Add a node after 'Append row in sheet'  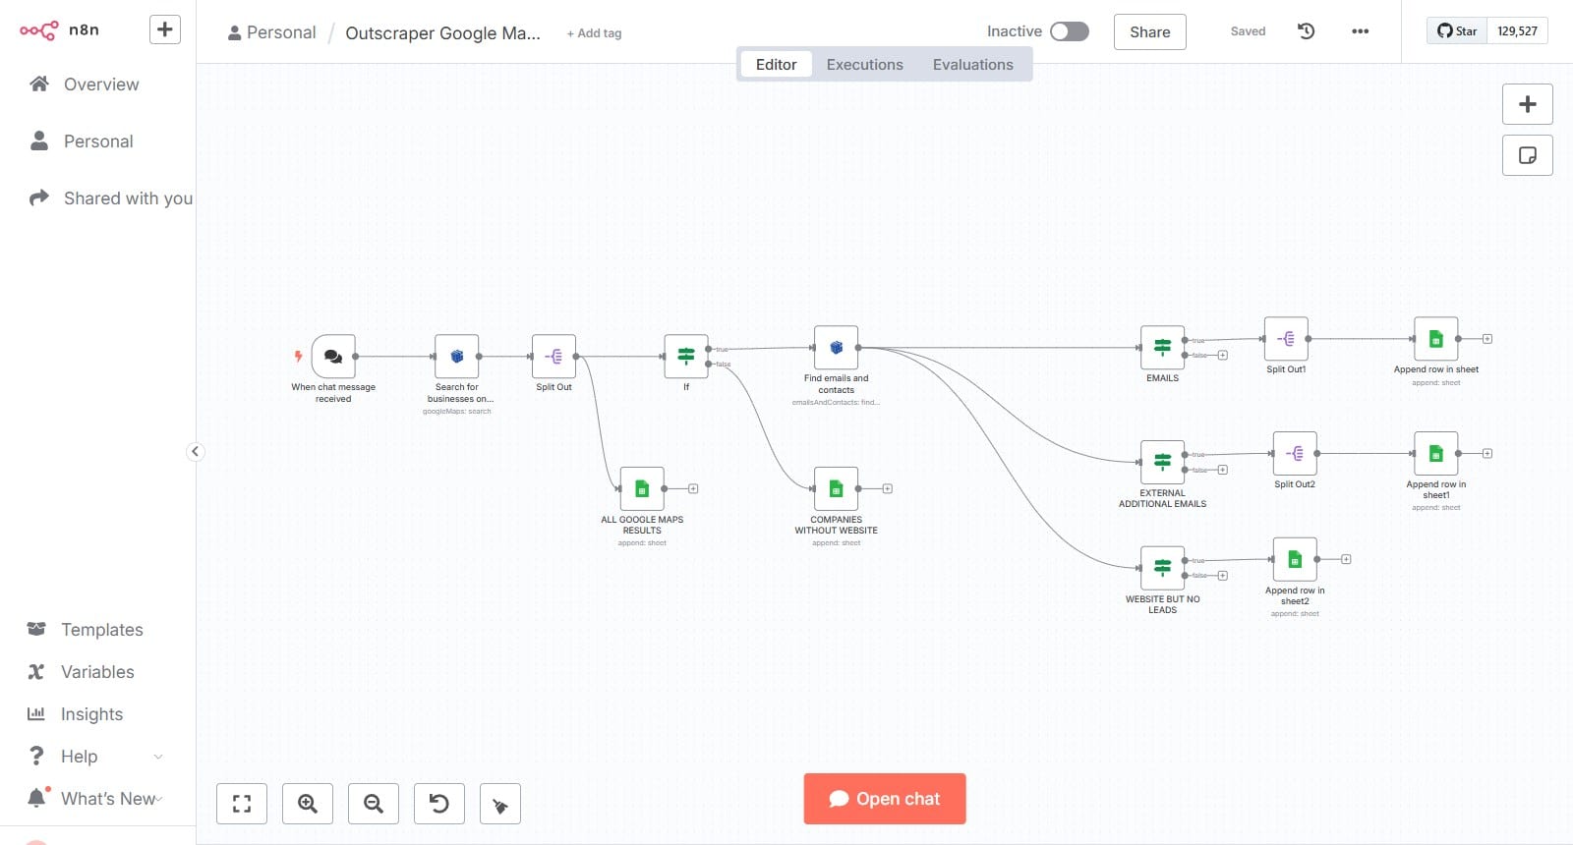coord(1487,339)
